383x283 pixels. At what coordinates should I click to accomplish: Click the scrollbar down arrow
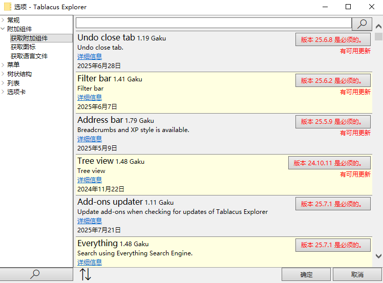tap(378, 256)
